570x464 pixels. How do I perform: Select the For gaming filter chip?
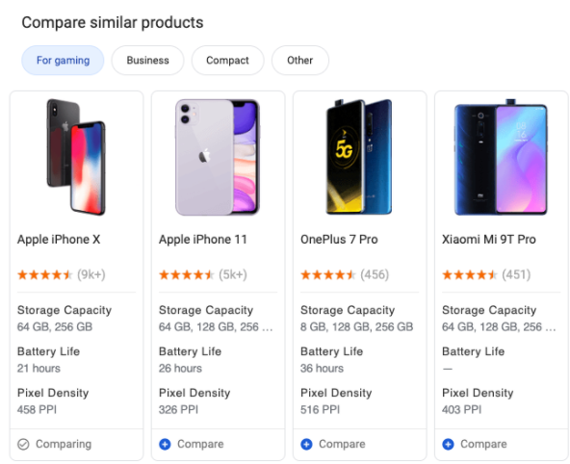click(x=63, y=61)
